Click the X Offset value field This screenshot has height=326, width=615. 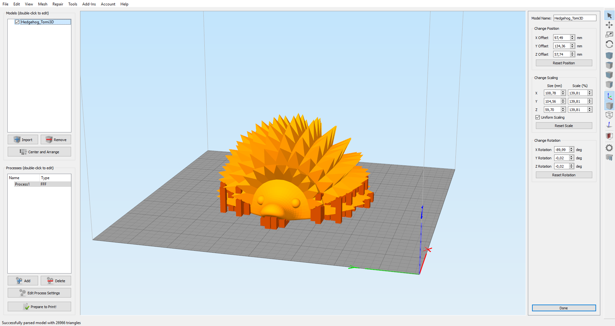562,38
